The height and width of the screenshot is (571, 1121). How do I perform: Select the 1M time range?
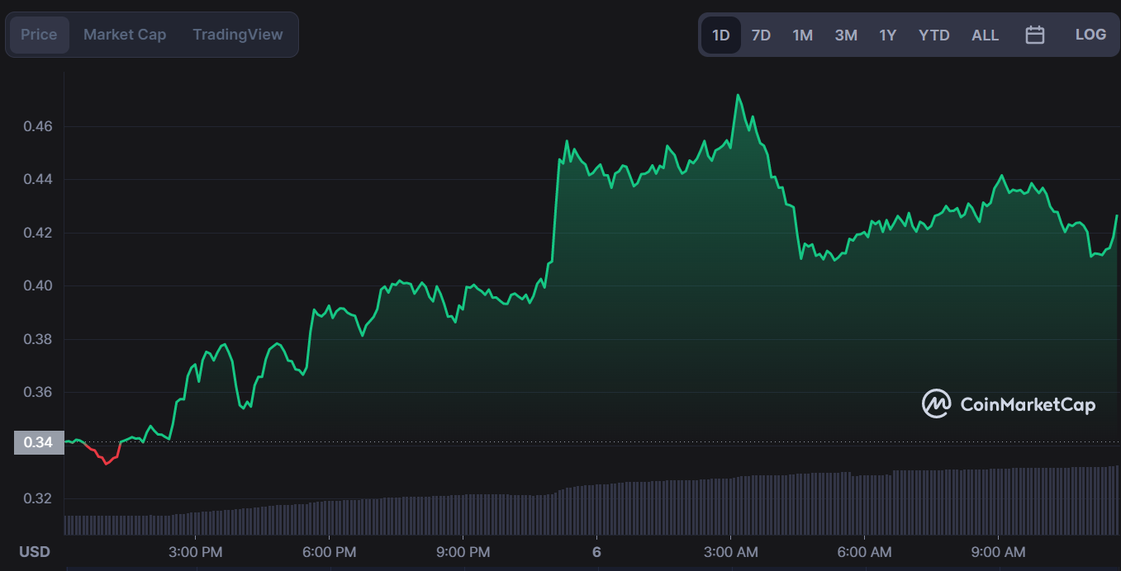pyautogui.click(x=802, y=35)
